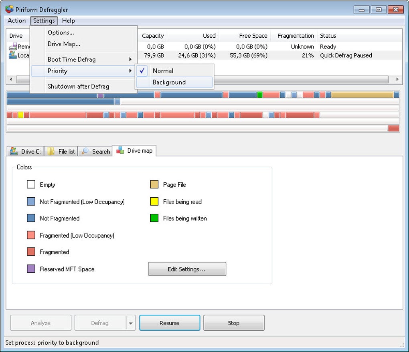
Task: Click the Windows drive icon on Drive C: tab
Action: (x=14, y=151)
